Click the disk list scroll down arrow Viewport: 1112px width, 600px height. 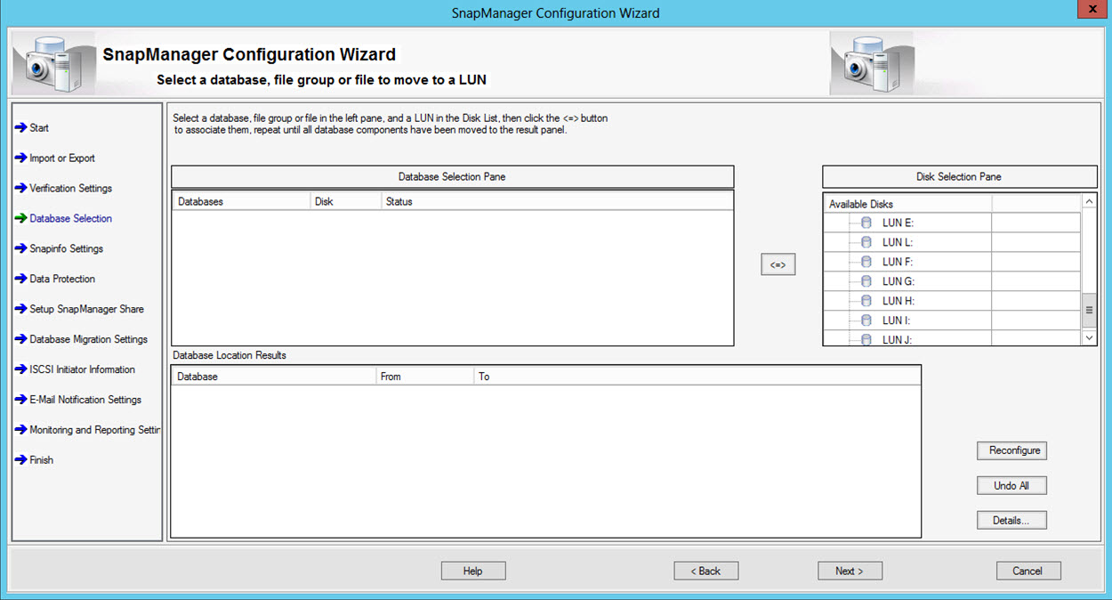(1089, 338)
